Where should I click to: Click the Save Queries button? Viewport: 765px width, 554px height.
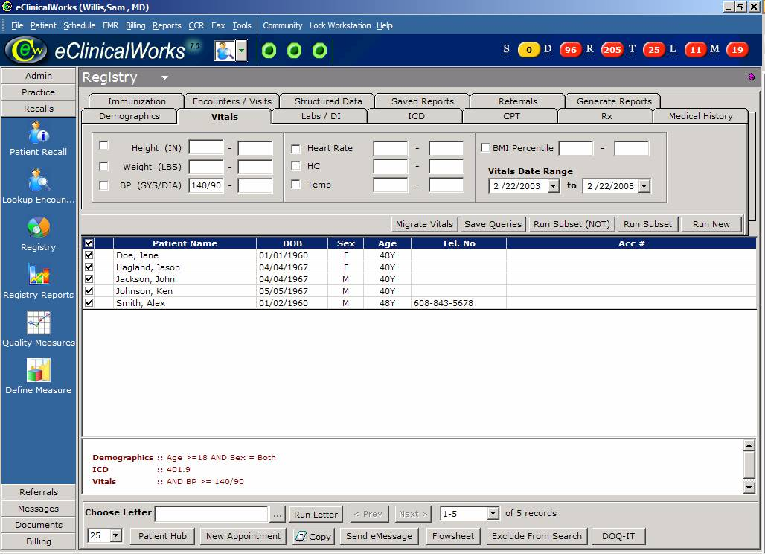(x=493, y=224)
